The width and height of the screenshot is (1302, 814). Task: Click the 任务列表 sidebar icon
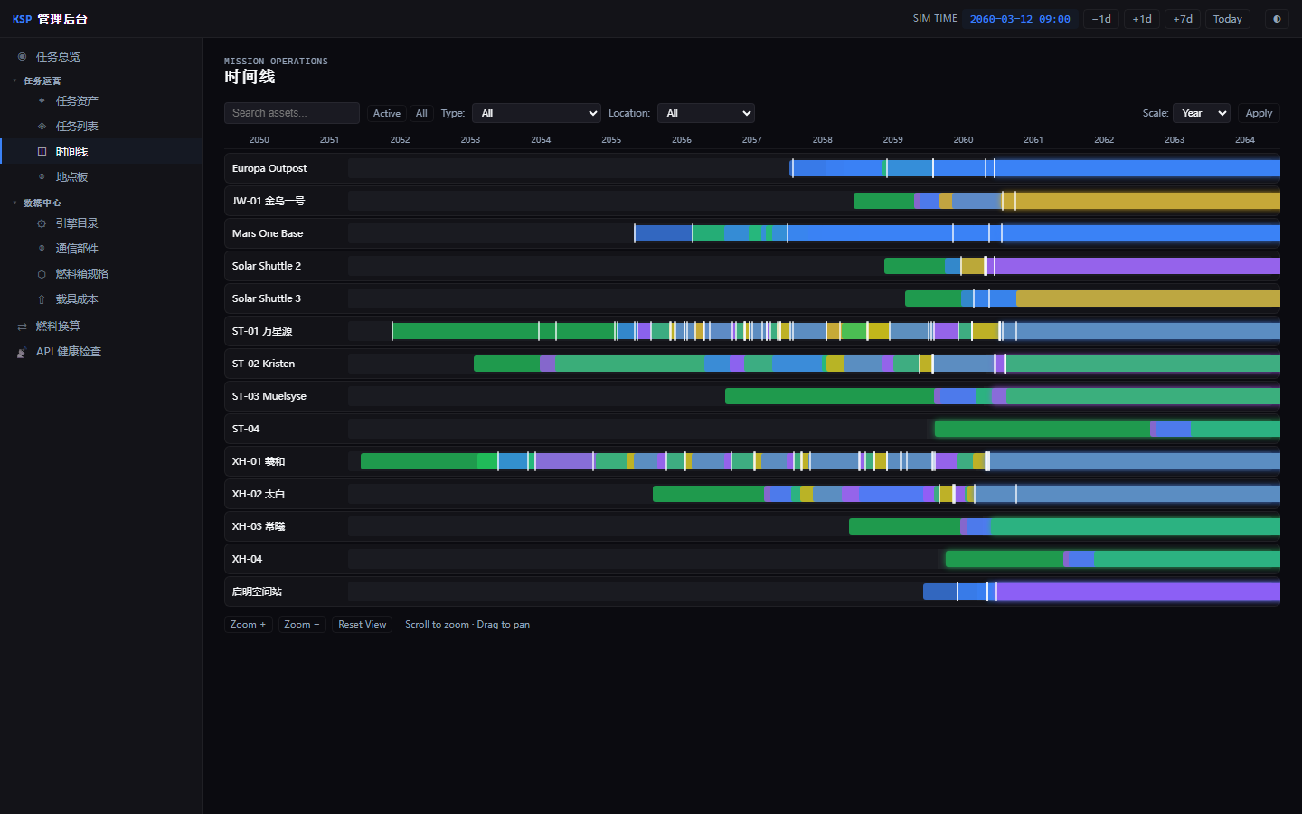[x=42, y=126]
